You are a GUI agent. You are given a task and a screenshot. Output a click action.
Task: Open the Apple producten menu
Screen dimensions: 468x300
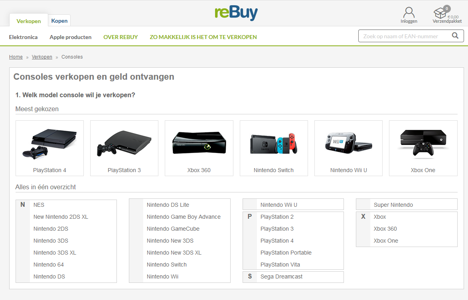click(71, 37)
